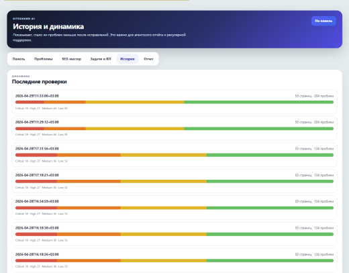Click the timestamp 2026-04-28T16:18:30+03:00
Image resolution: width=349 pixels, height=273 pixels.
click(37, 228)
